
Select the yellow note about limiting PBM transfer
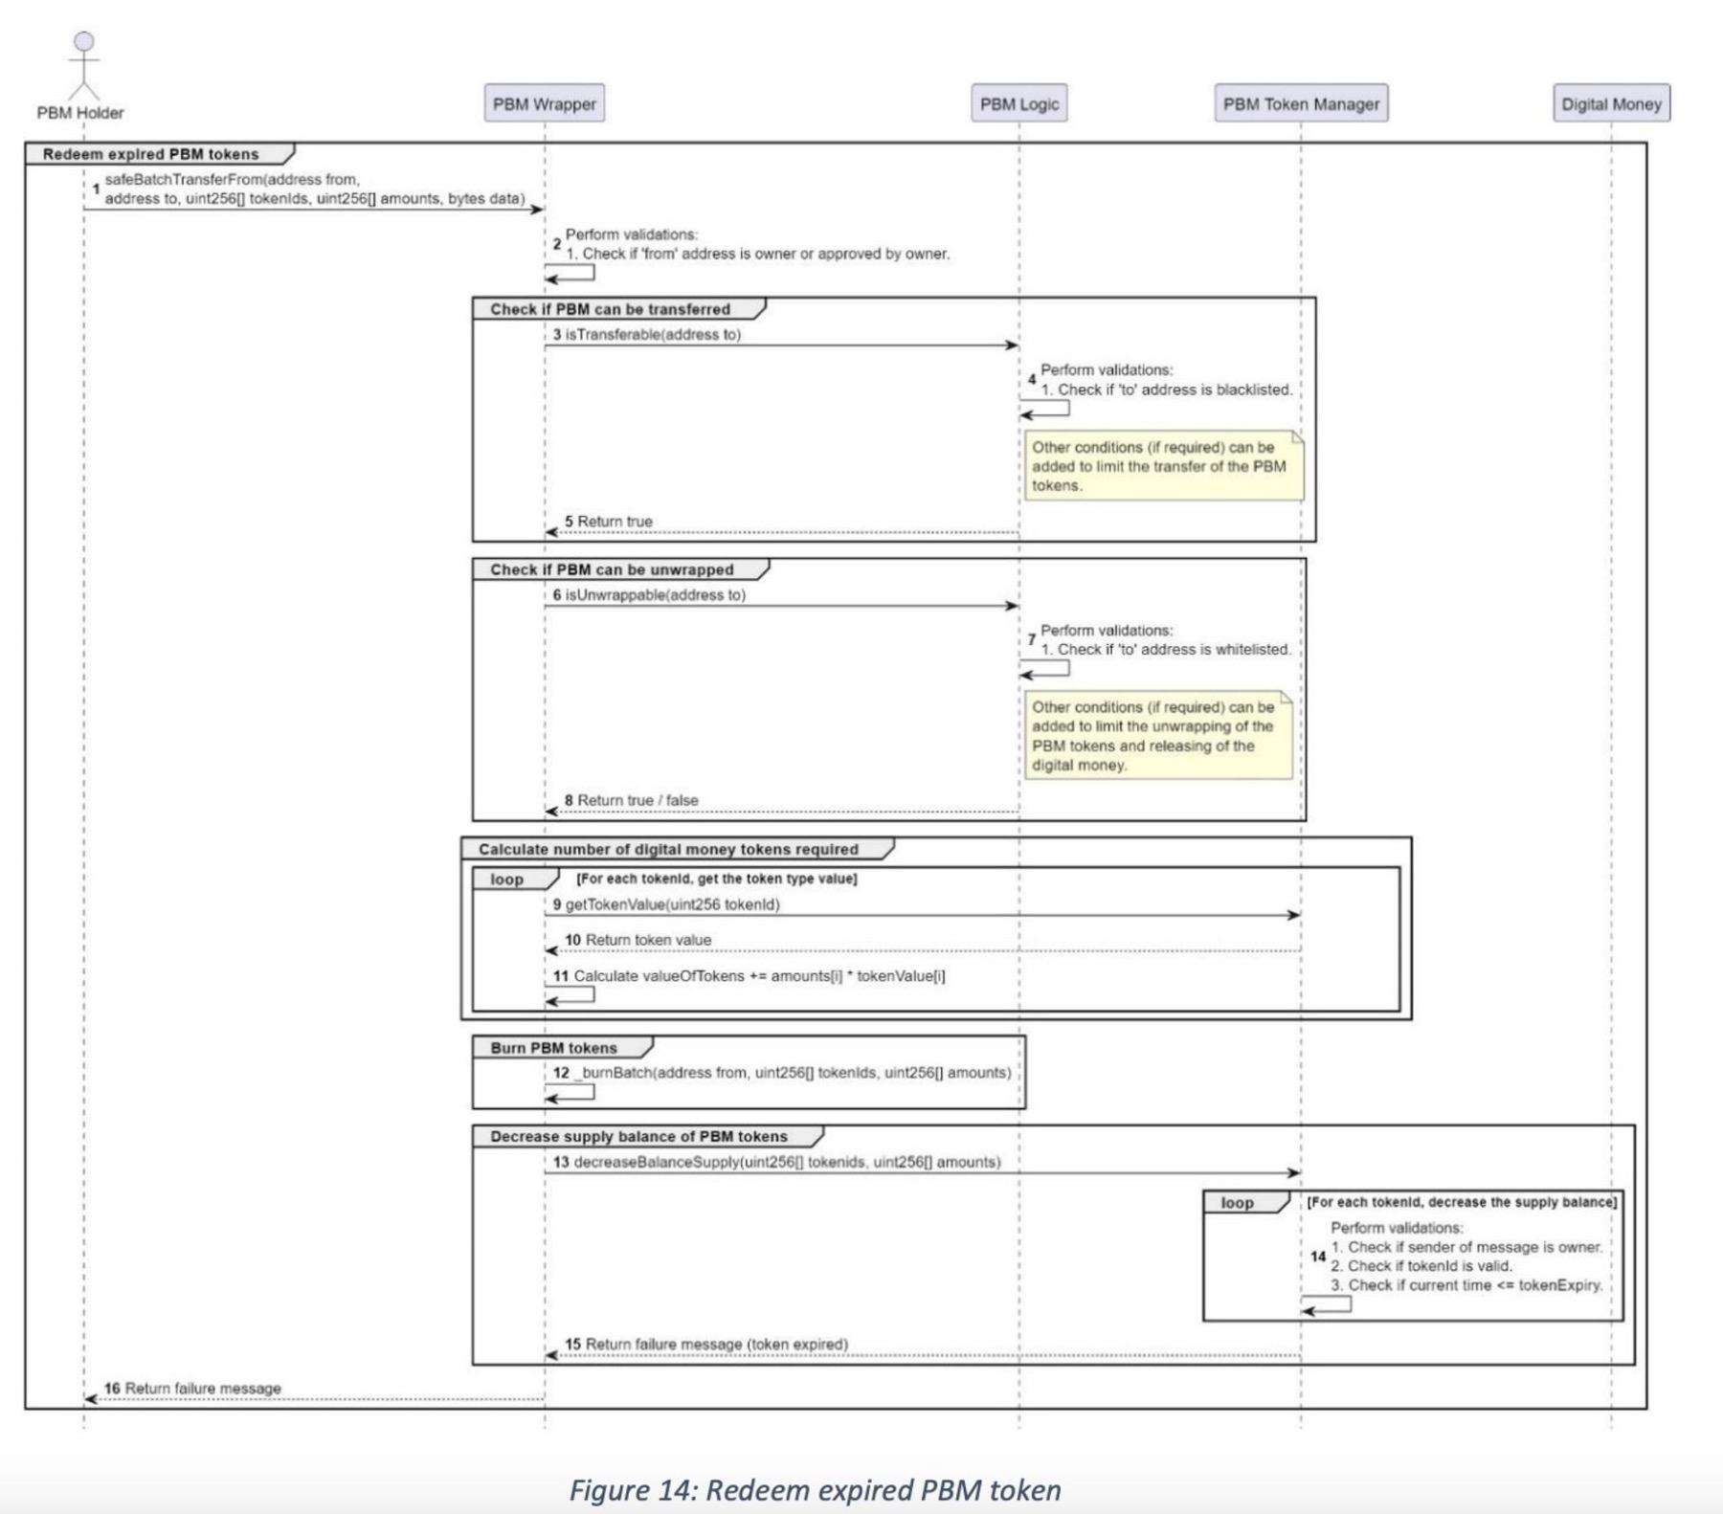coord(1163,466)
